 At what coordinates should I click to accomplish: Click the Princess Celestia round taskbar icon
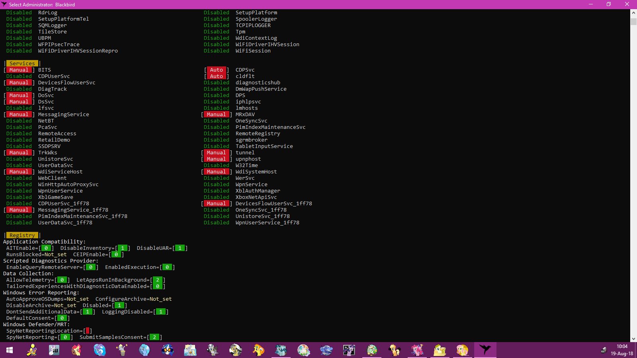coord(303,350)
